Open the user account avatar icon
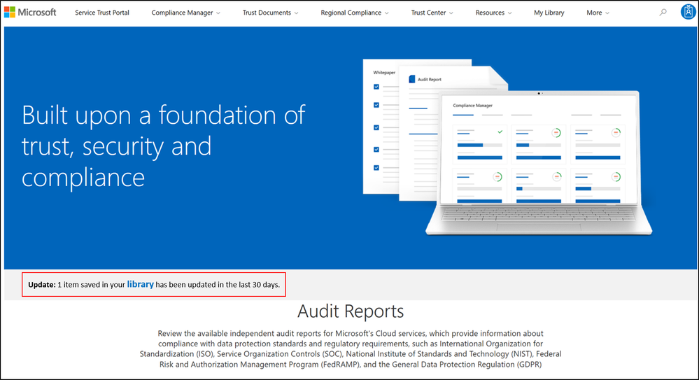Viewport: 699px width, 380px height. tap(689, 12)
